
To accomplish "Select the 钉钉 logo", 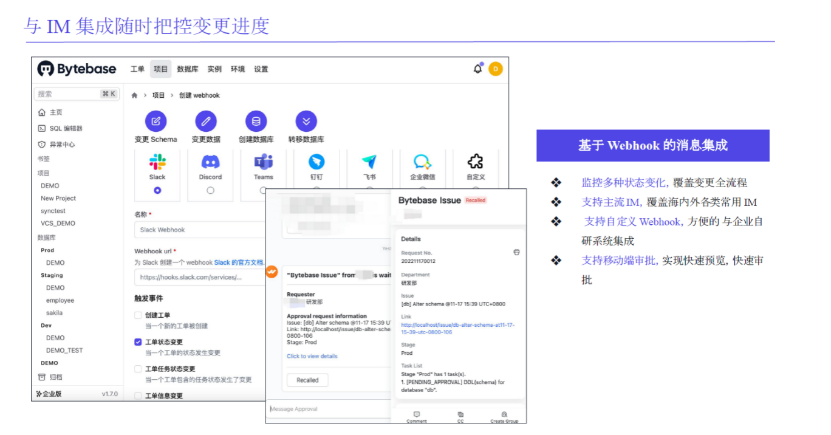I will tap(316, 162).
